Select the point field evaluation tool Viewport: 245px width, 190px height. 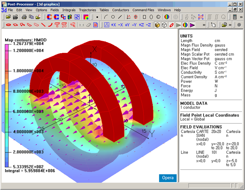[97, 17]
